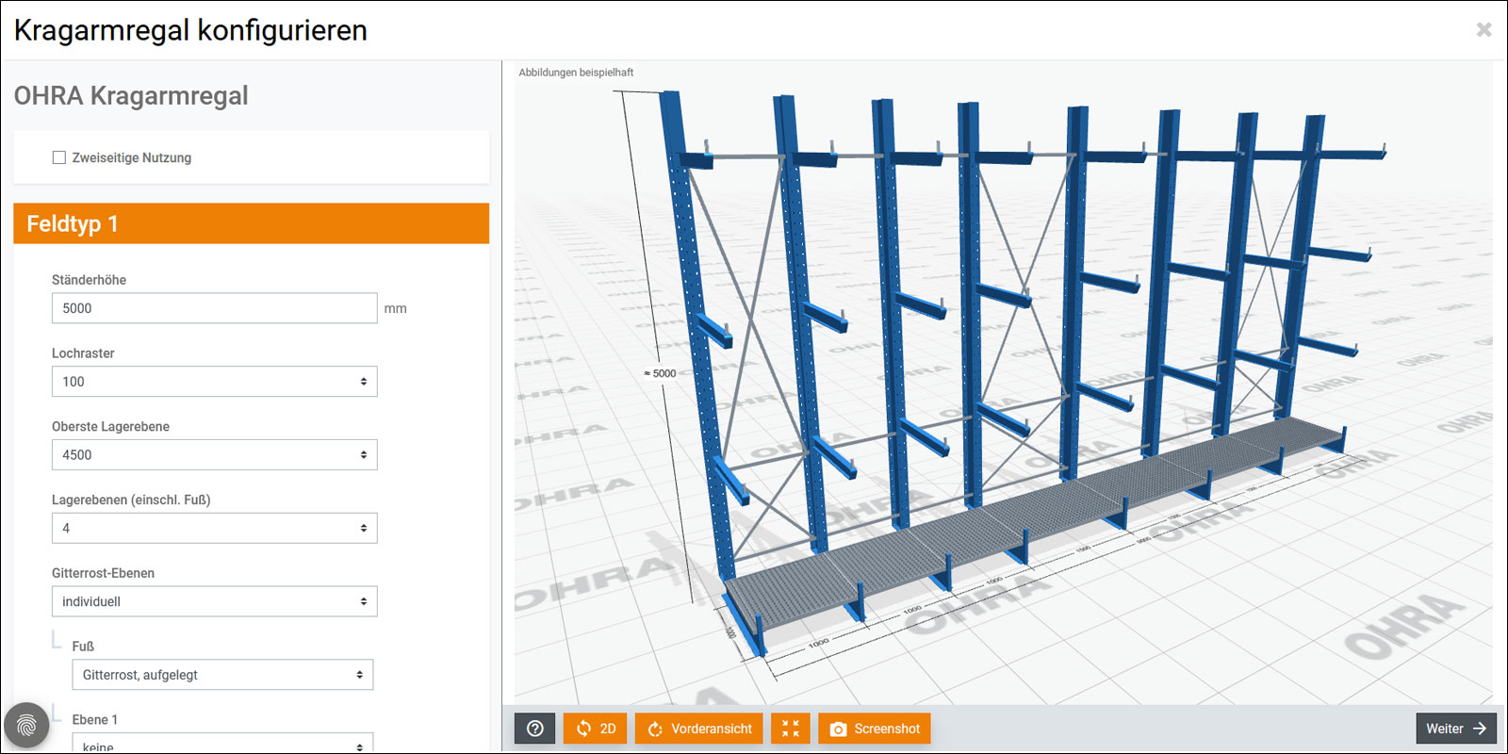Open the Oberste Lagerebene dropdown

214,455
